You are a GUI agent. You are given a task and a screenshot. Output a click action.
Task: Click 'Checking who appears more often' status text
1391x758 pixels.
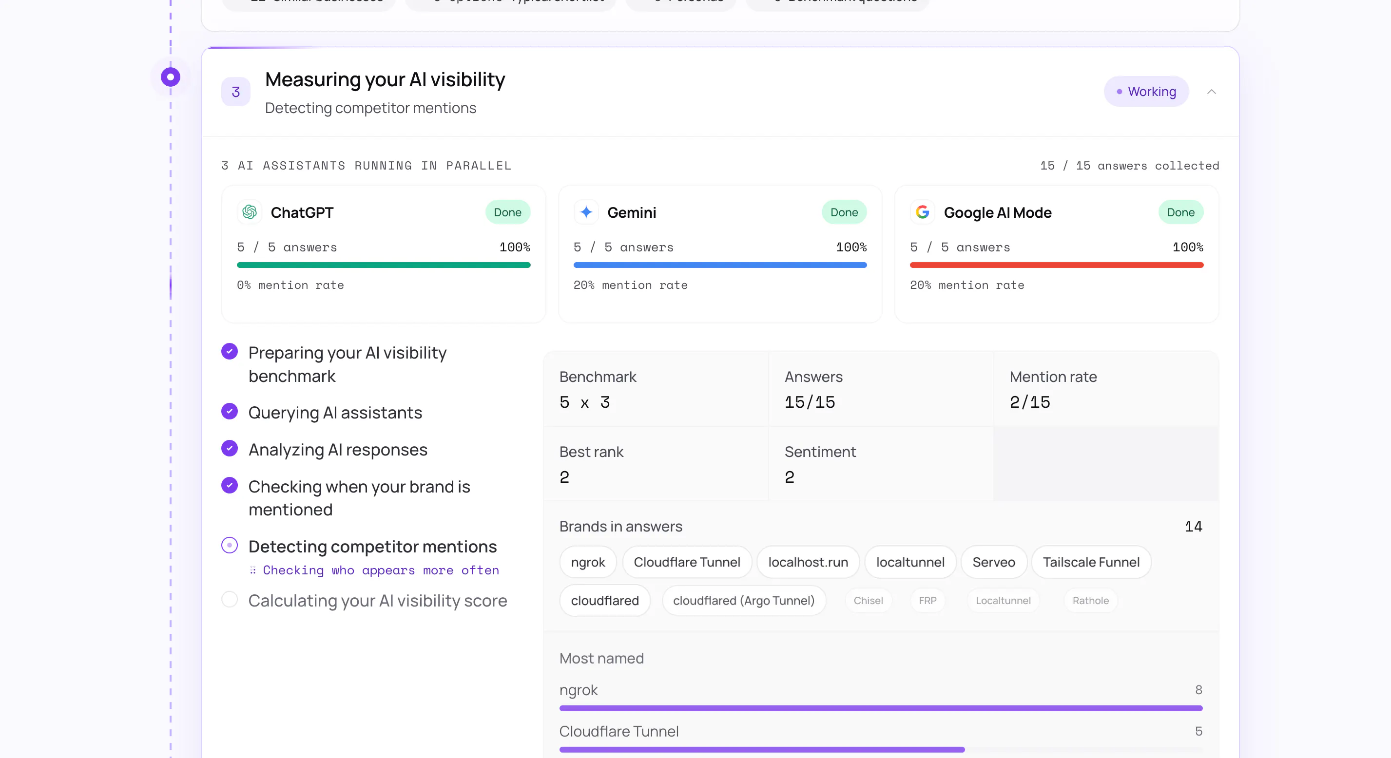pos(381,570)
